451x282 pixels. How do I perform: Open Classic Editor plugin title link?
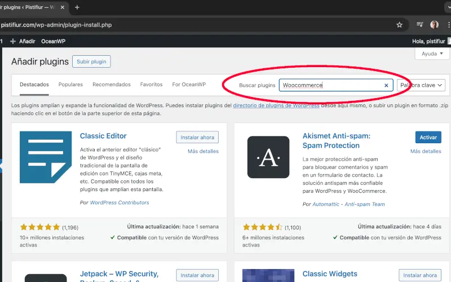(x=103, y=136)
